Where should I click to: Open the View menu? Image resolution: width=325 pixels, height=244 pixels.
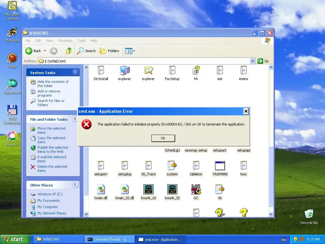(50, 41)
